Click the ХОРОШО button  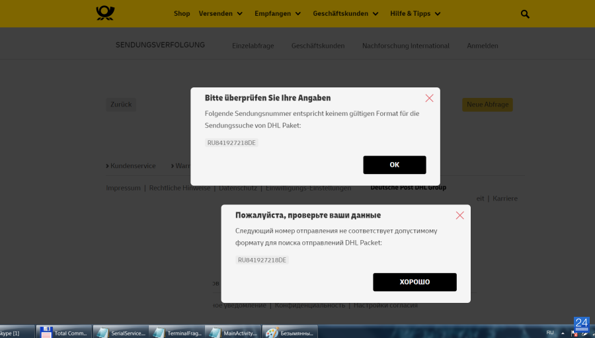pyautogui.click(x=415, y=282)
